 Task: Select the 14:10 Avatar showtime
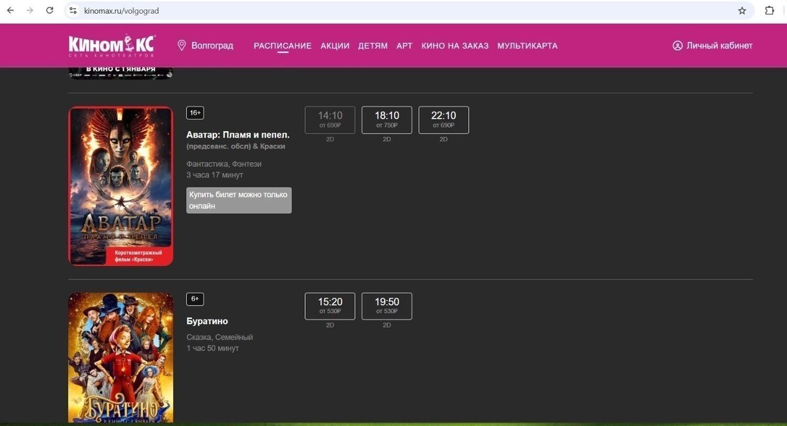(x=330, y=120)
